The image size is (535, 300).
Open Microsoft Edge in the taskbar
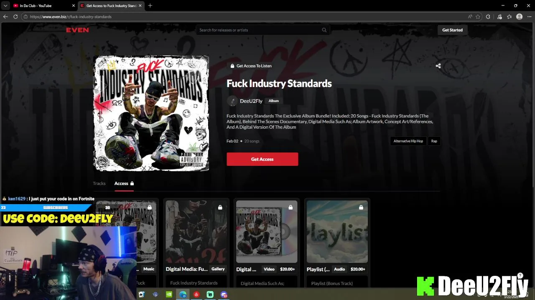[183, 295]
